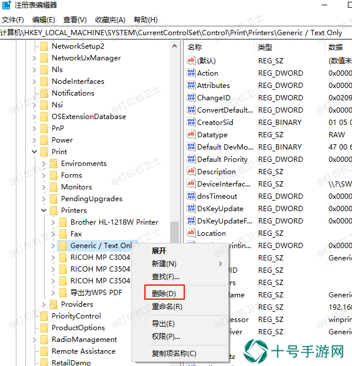
Task: Select the Notifications tree item
Action: coord(73,93)
